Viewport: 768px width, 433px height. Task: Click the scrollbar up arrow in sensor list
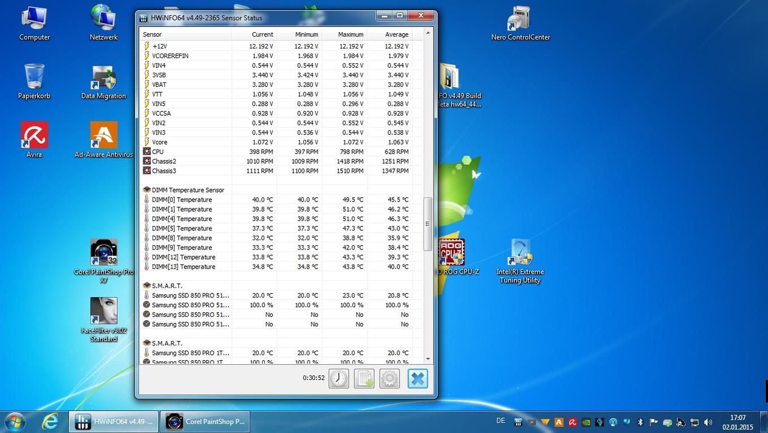point(428,33)
